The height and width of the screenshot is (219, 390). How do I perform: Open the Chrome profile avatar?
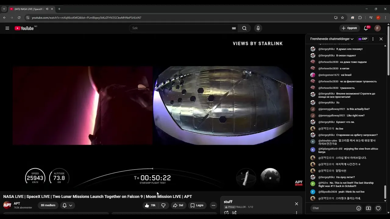[x=378, y=18]
